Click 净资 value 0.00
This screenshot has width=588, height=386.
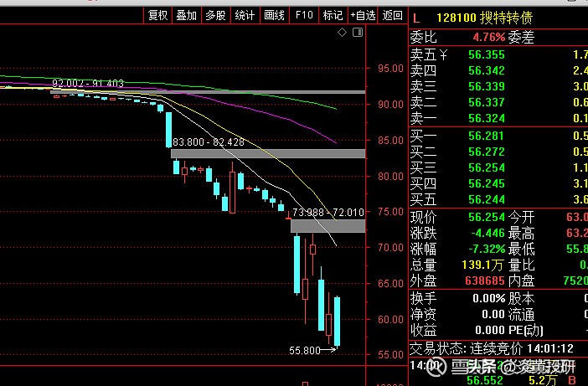pyautogui.click(x=493, y=314)
